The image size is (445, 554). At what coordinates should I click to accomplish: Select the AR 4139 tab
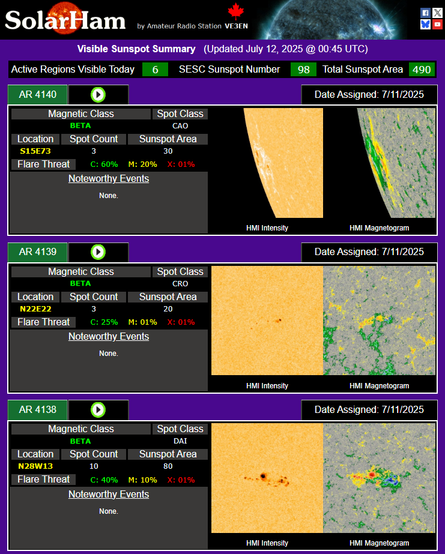point(38,252)
